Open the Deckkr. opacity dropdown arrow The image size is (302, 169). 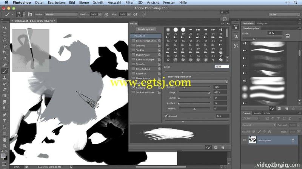tap(100, 14)
